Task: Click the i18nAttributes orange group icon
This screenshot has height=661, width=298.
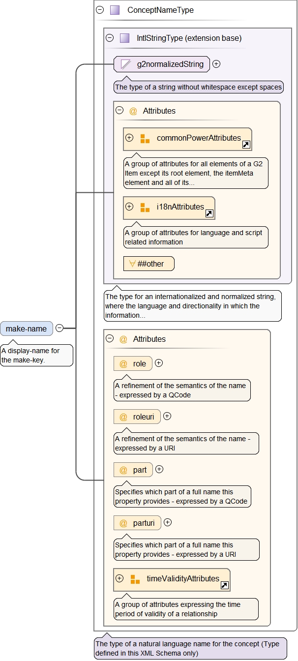Action: tap(145, 207)
